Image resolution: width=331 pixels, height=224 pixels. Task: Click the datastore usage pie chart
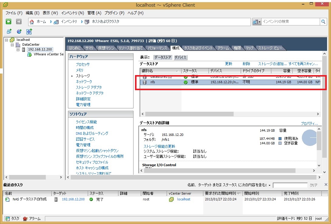tap(309, 138)
